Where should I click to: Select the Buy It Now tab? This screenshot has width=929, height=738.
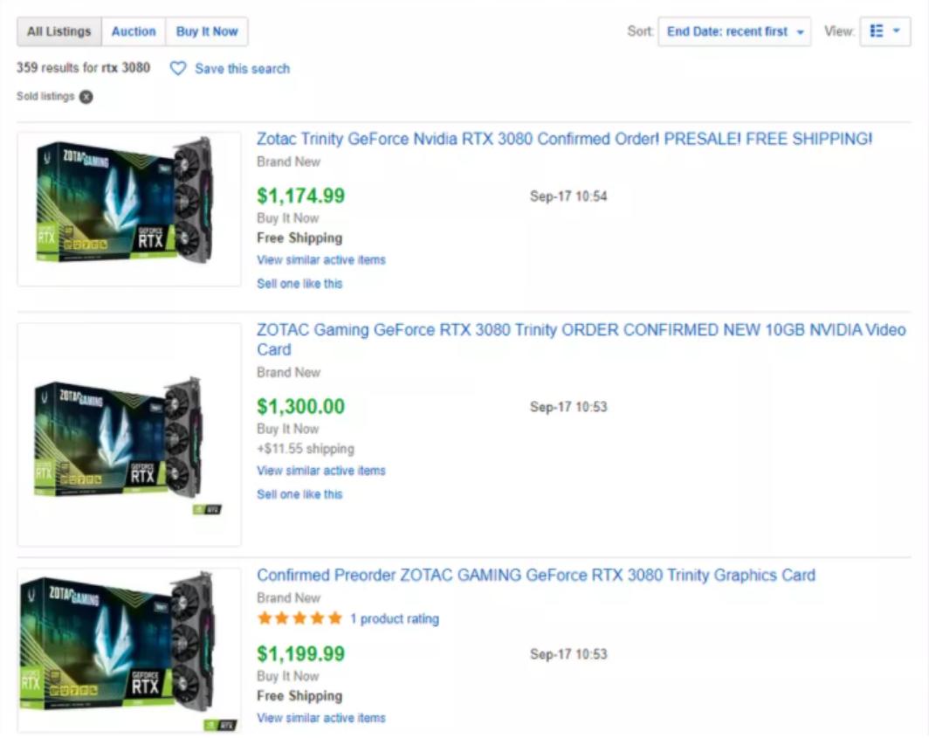207,31
